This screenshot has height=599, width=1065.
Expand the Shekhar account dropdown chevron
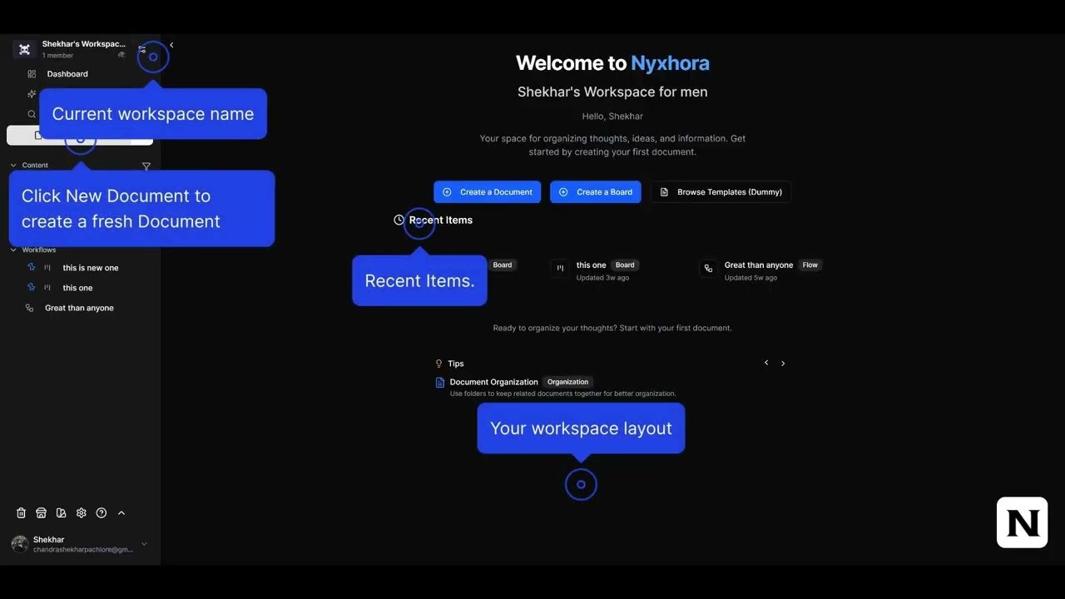coord(144,544)
